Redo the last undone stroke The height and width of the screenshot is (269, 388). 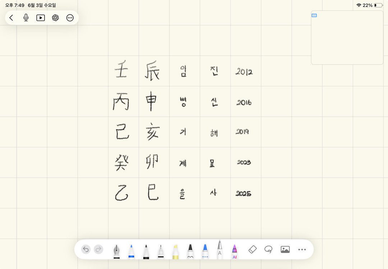click(98, 249)
